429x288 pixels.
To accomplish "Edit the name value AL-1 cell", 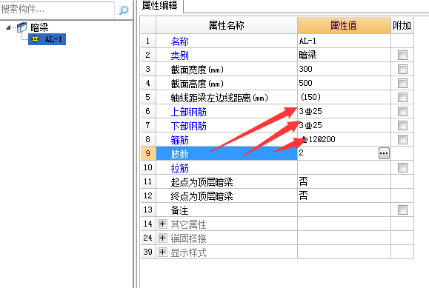I will [344, 41].
